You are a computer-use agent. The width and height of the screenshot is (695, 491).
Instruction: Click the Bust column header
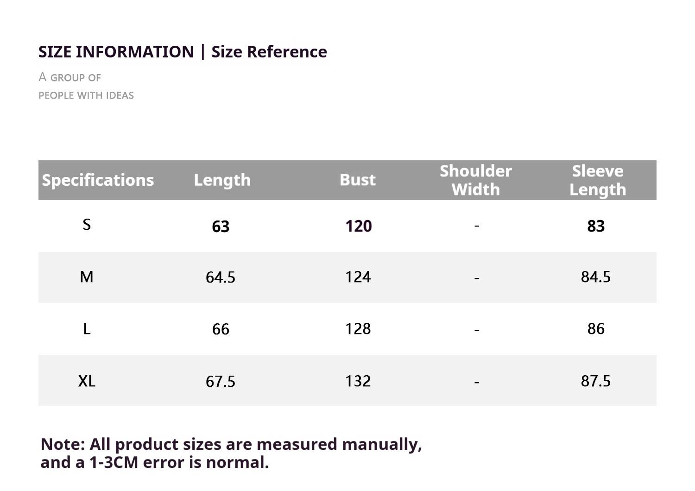click(x=357, y=180)
